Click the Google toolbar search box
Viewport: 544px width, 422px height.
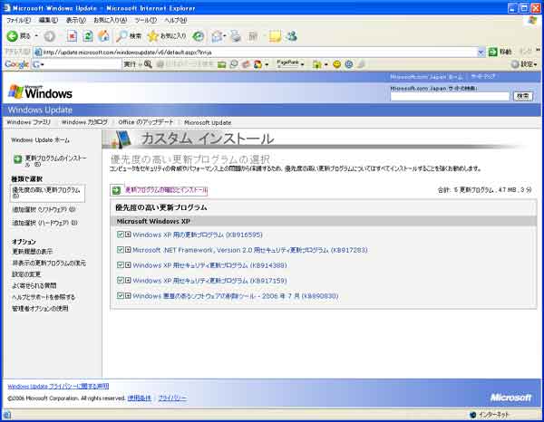pyautogui.click(x=77, y=64)
